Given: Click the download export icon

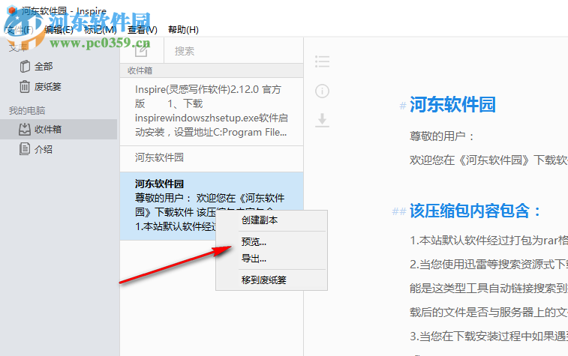Looking at the screenshot, I should pyautogui.click(x=322, y=120).
